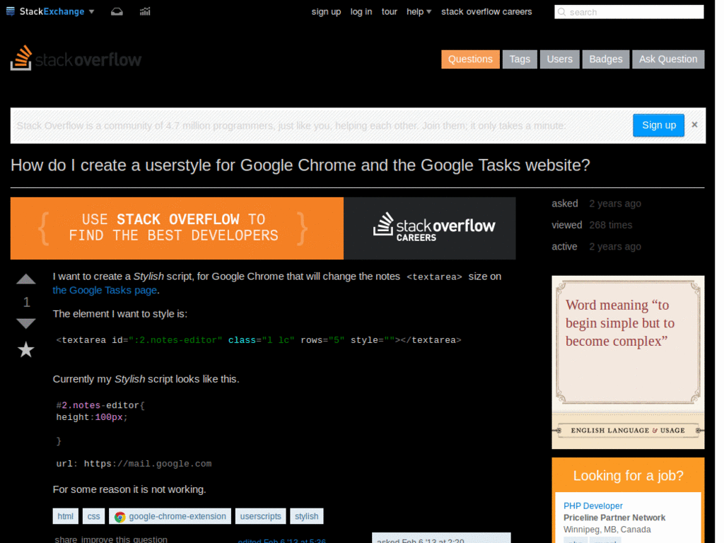Click the Stack Exchange logo icon
This screenshot has width=724, height=543.
point(9,11)
